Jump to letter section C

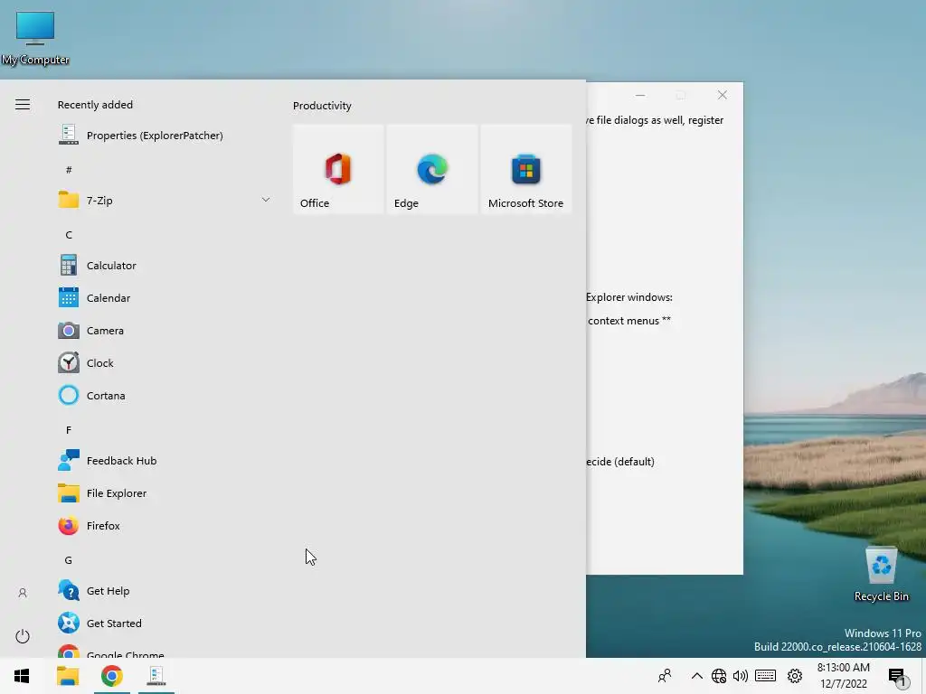pos(69,235)
